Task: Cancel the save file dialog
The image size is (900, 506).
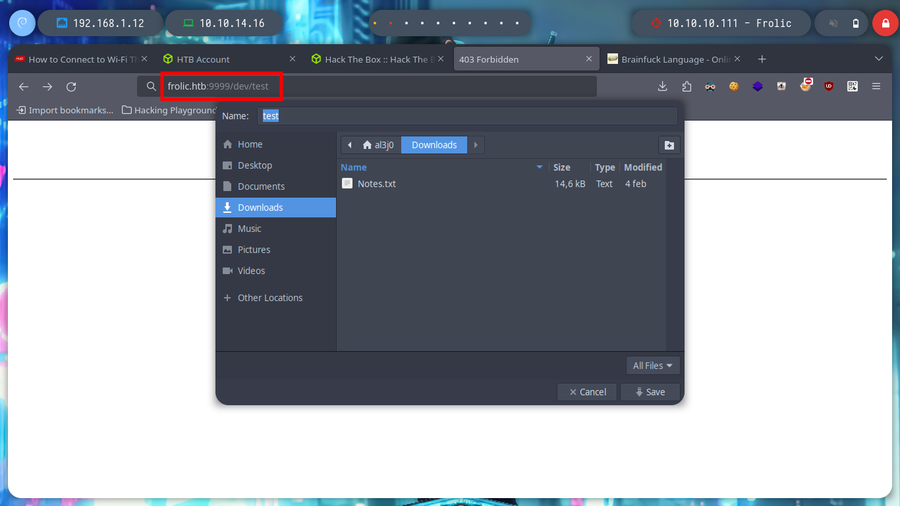Action: pyautogui.click(x=586, y=392)
